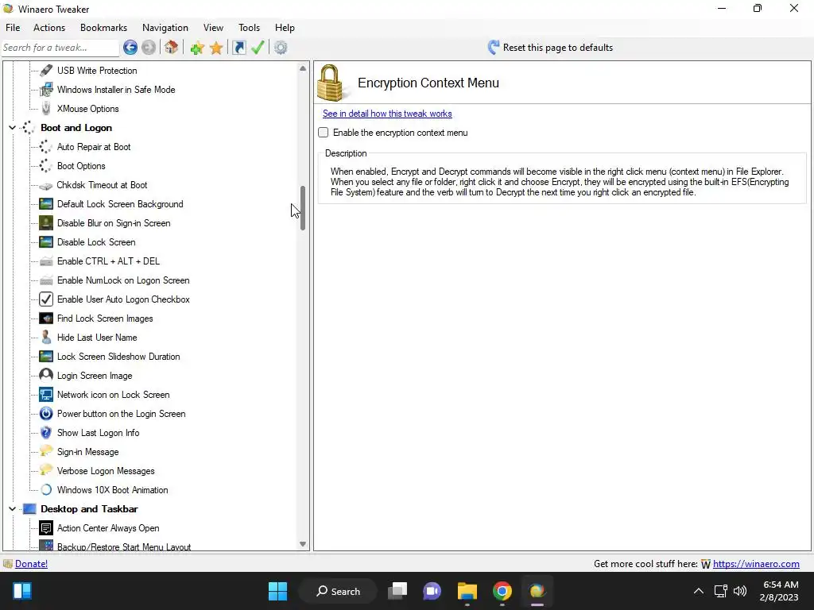Open Chrome from the taskbar
Screen dimensions: 814x610
click(x=502, y=591)
